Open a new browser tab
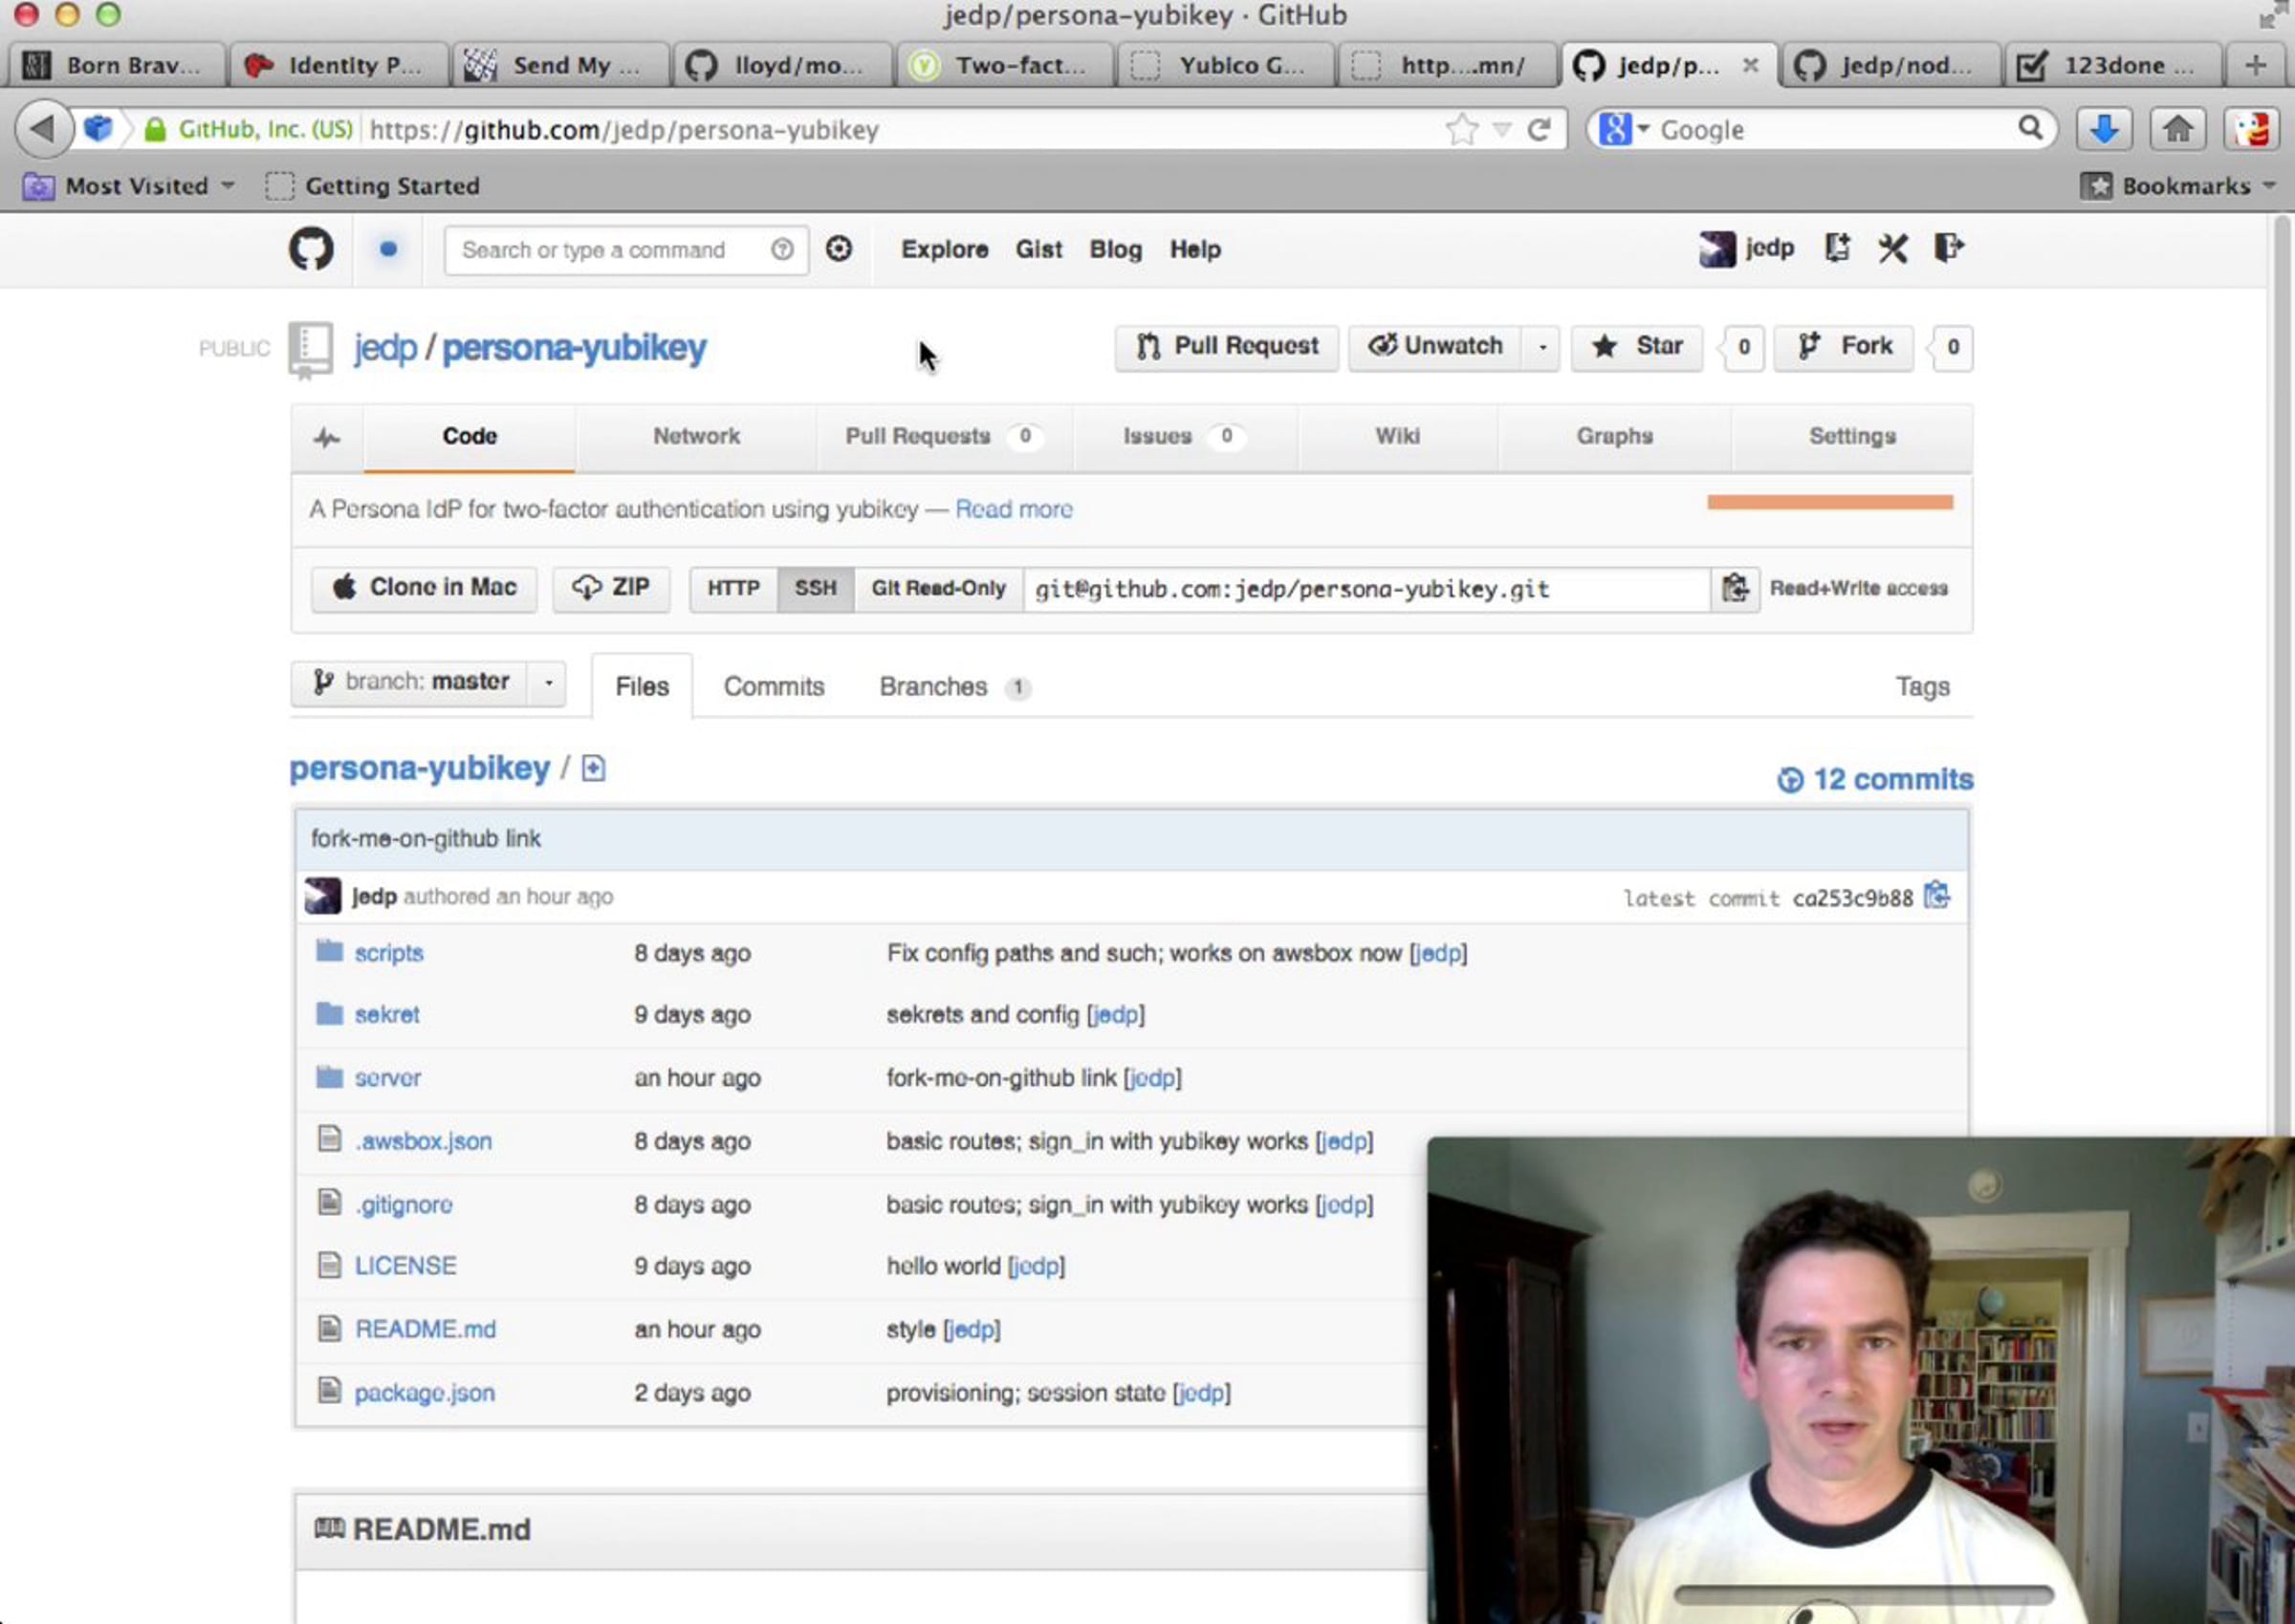The image size is (2295, 1624). (2255, 66)
